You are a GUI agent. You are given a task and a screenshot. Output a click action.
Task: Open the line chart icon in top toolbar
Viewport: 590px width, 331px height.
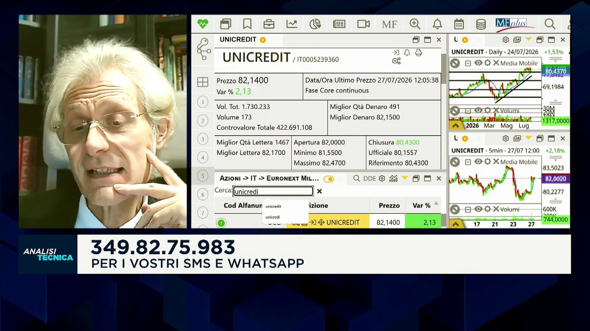(292, 24)
